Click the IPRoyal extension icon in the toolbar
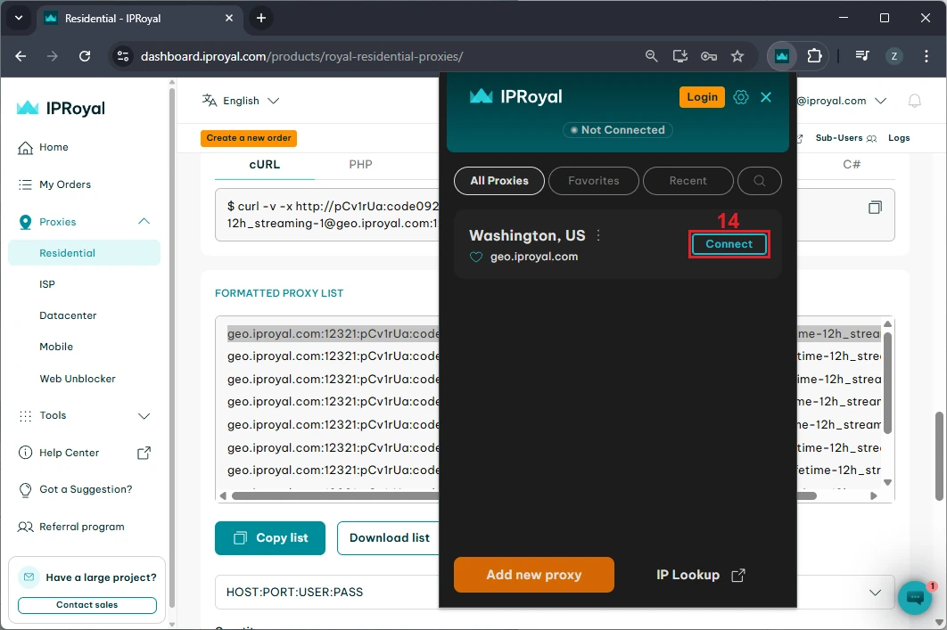The height and width of the screenshot is (630, 947). [782, 56]
